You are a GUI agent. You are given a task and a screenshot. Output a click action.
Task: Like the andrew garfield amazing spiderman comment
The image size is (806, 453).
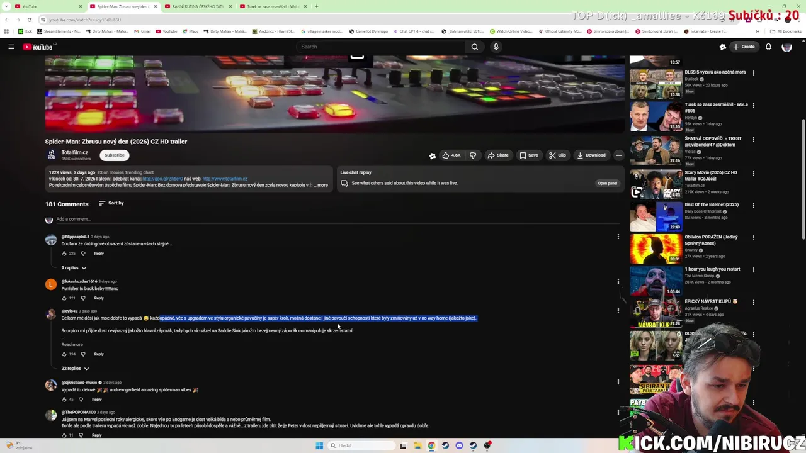[64, 400]
